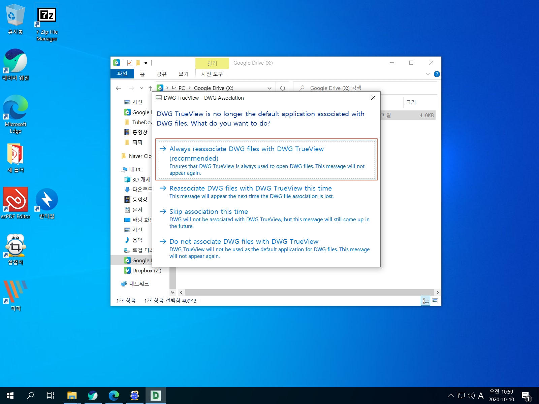The width and height of the screenshot is (539, 404).
Task: Open Recycle Bin (휴지통) desktop icon
Action: 15,19
